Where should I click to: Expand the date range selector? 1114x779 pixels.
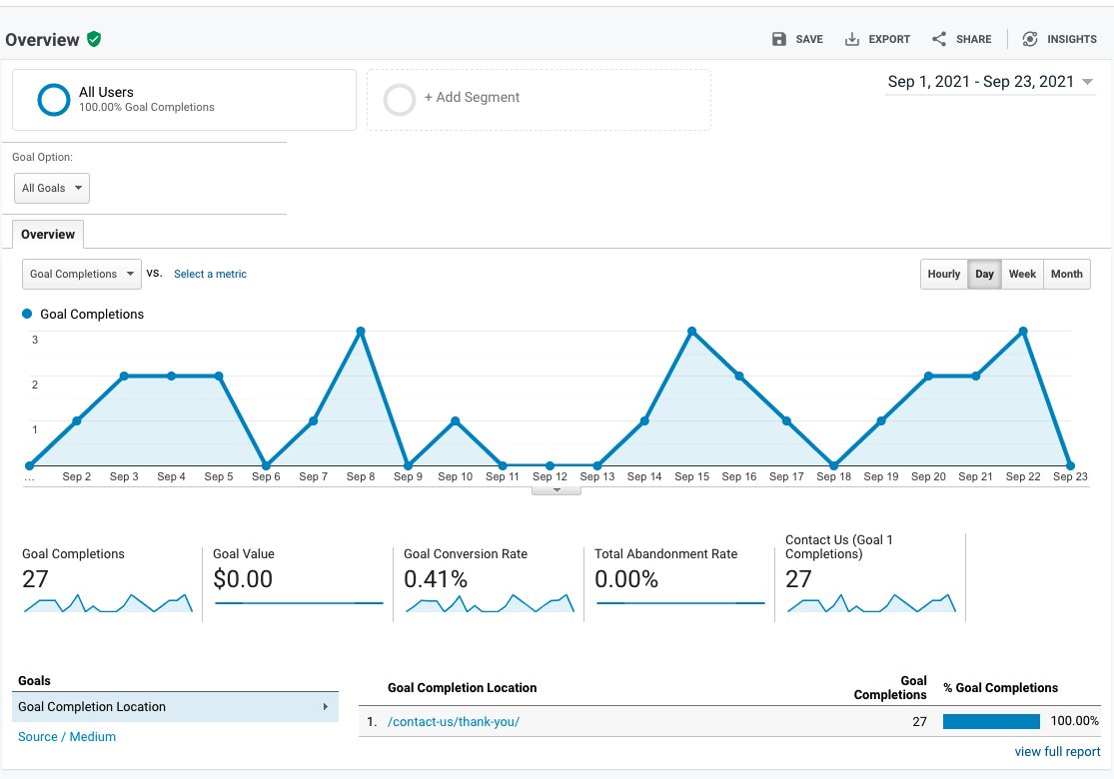(x=989, y=81)
